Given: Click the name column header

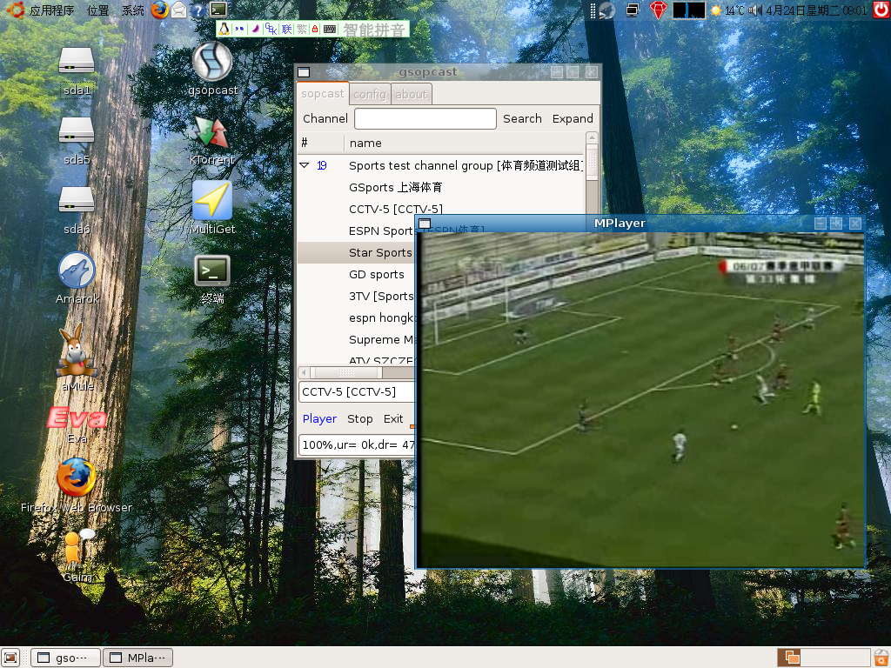Looking at the screenshot, I should (x=464, y=144).
